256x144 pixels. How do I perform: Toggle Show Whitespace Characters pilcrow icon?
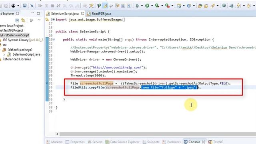(x=129, y=6)
